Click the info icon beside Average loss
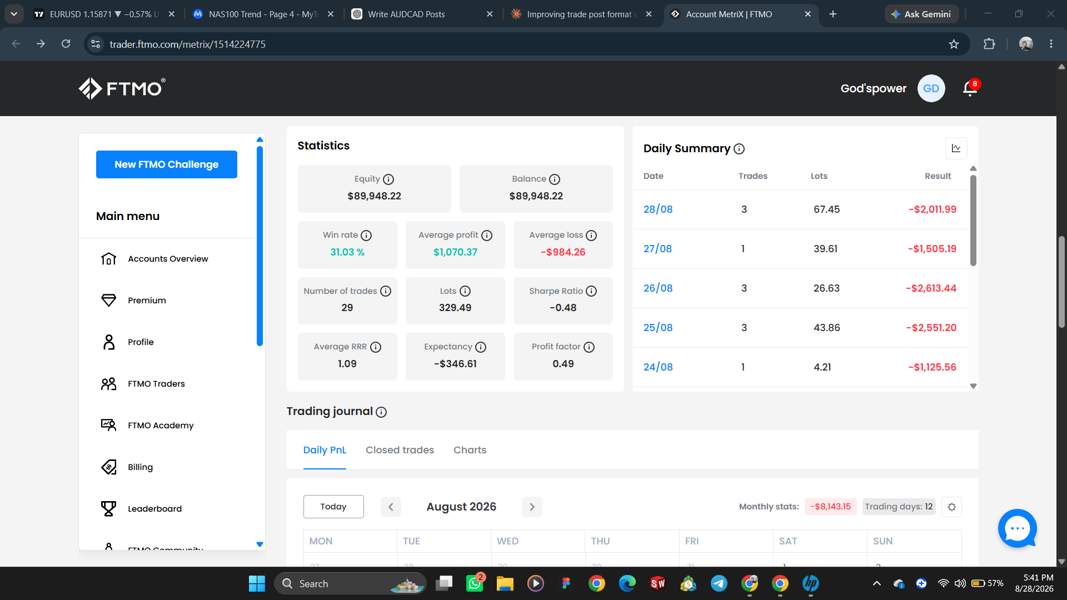 click(x=591, y=236)
